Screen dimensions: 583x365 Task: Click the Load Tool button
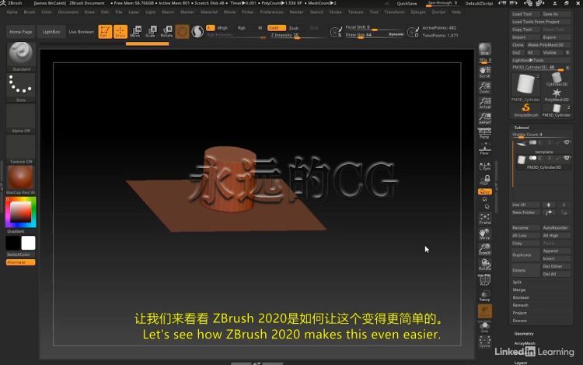pos(525,14)
